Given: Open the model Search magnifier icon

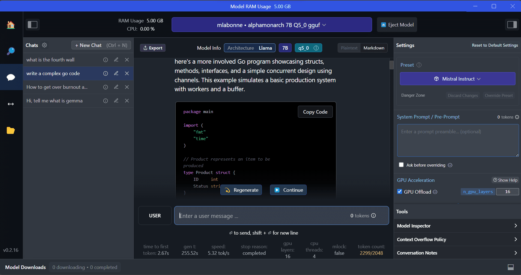Looking at the screenshot, I should (11, 51).
